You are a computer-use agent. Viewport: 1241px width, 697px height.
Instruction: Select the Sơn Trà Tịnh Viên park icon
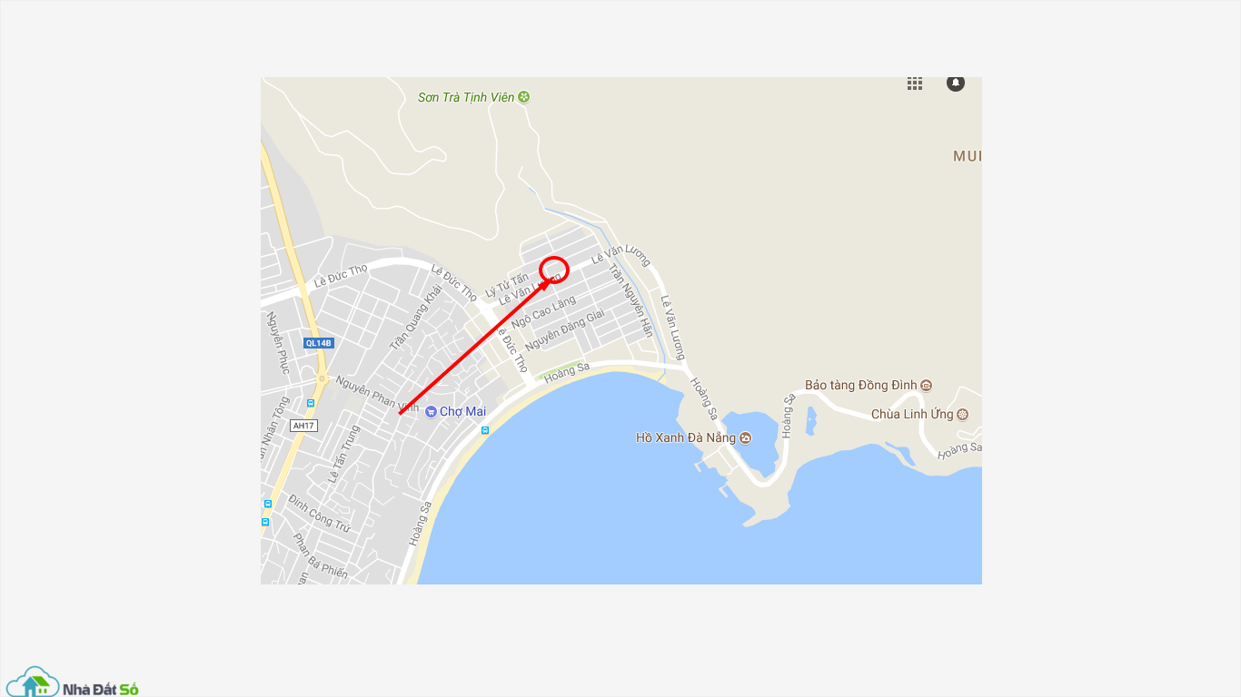(x=524, y=97)
